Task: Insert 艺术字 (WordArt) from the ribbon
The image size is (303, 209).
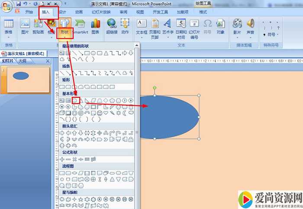Action: (x=168, y=26)
